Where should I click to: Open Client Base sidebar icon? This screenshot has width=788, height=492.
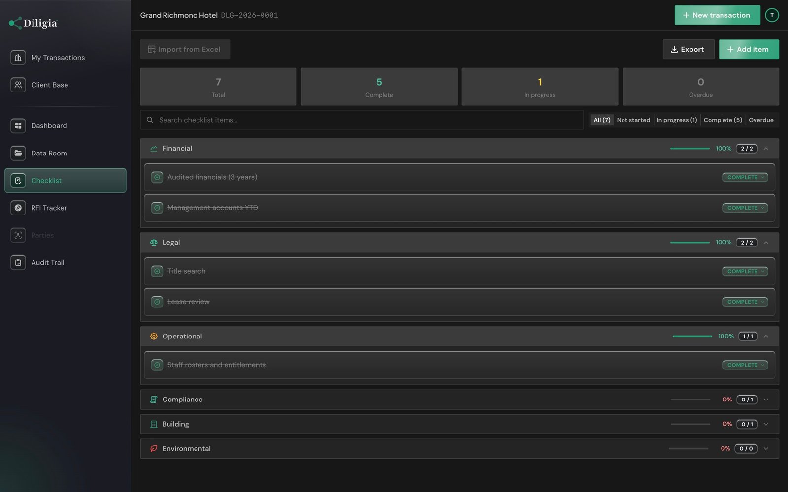click(18, 85)
